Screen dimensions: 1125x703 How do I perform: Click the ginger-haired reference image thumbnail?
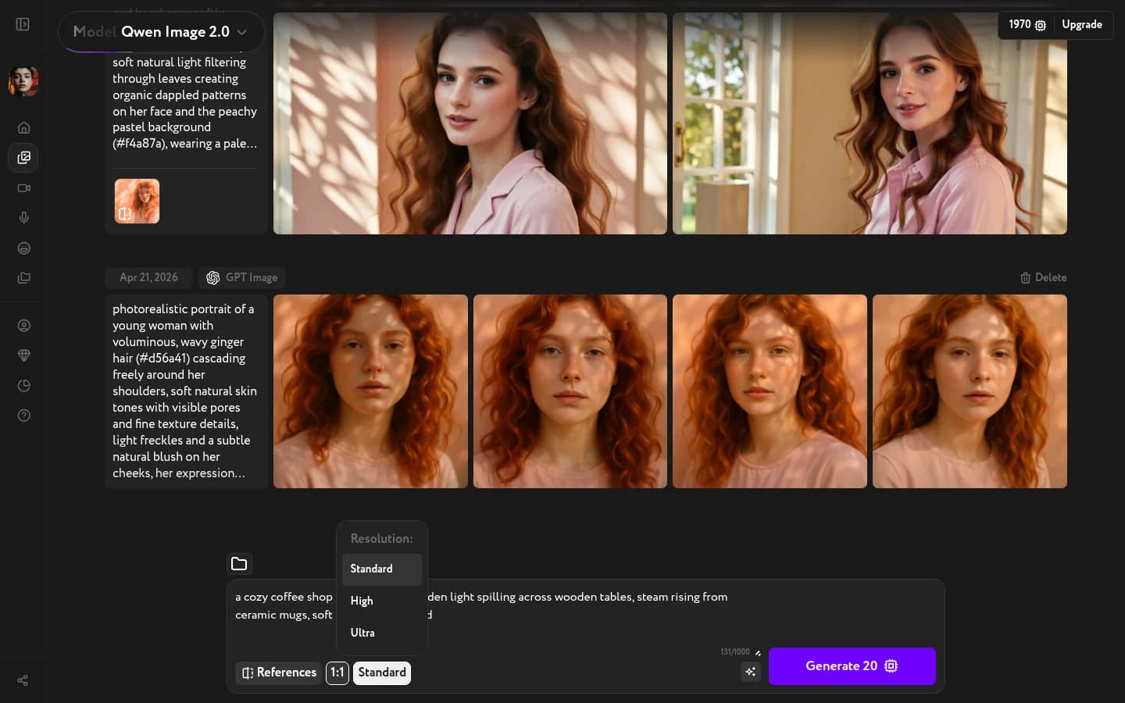click(x=137, y=201)
